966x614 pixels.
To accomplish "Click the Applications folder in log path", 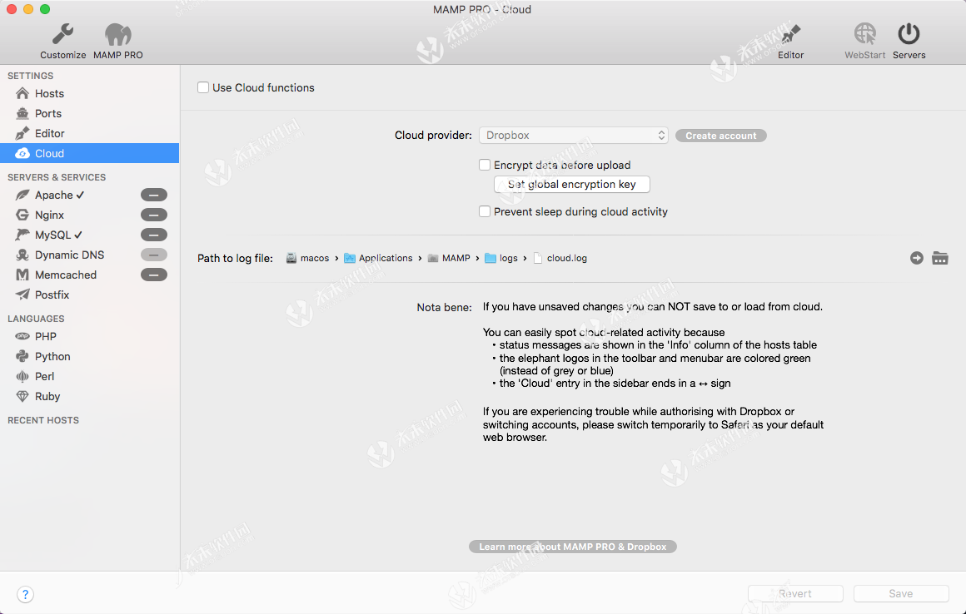I will click(378, 258).
